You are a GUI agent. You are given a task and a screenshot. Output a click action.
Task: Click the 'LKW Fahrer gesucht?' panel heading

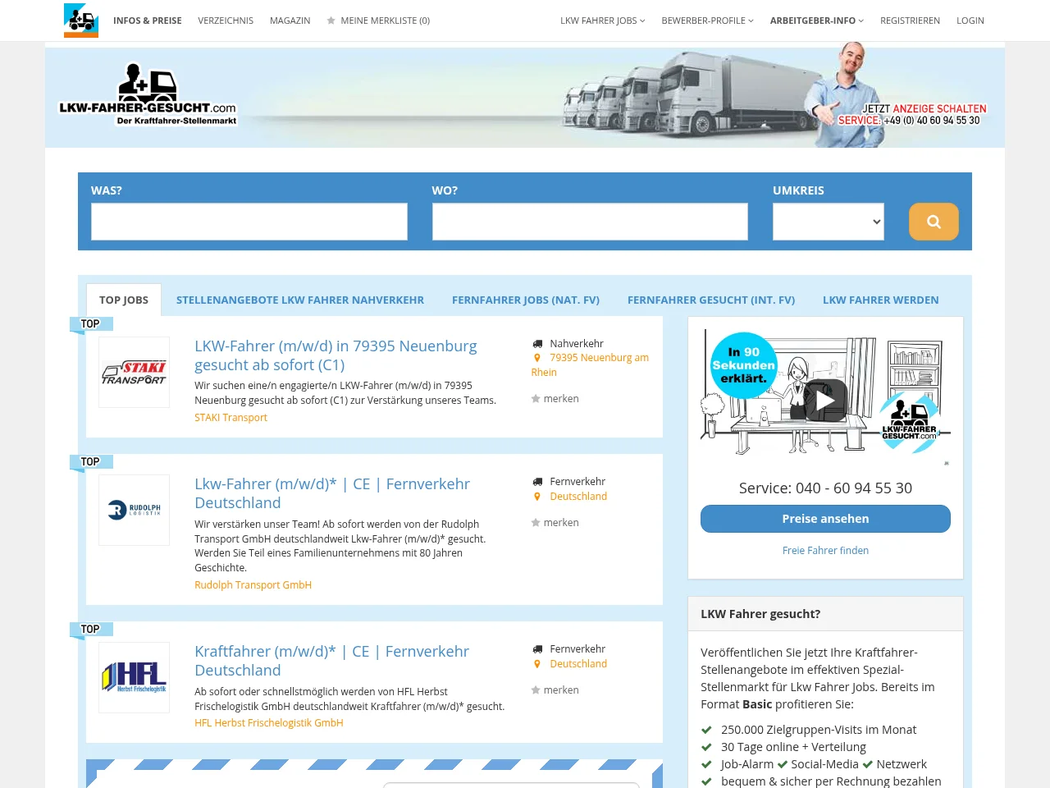pyautogui.click(x=760, y=614)
